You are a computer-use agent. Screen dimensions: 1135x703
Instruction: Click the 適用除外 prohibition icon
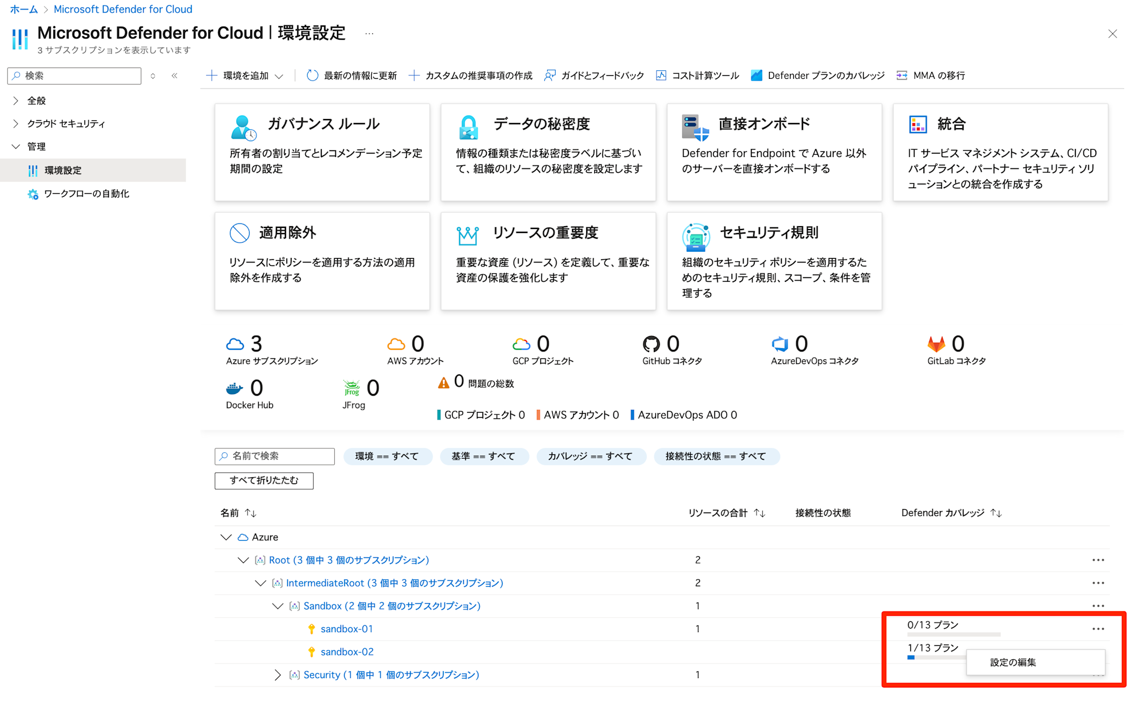tap(239, 233)
